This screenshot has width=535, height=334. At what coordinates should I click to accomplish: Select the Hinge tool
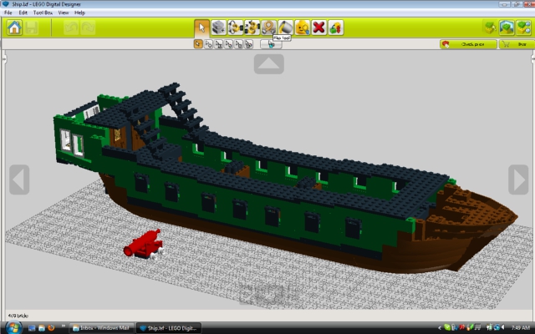pos(236,28)
